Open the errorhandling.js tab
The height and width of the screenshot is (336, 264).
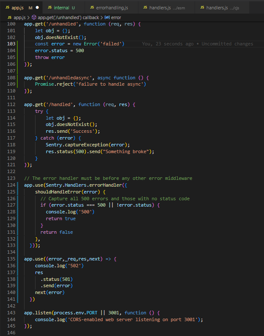[x=112, y=8]
